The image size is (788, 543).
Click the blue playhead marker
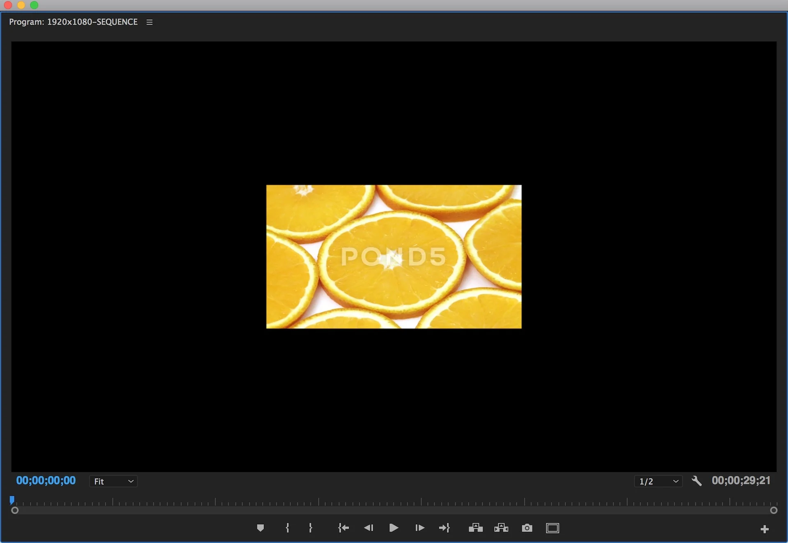[x=12, y=500]
